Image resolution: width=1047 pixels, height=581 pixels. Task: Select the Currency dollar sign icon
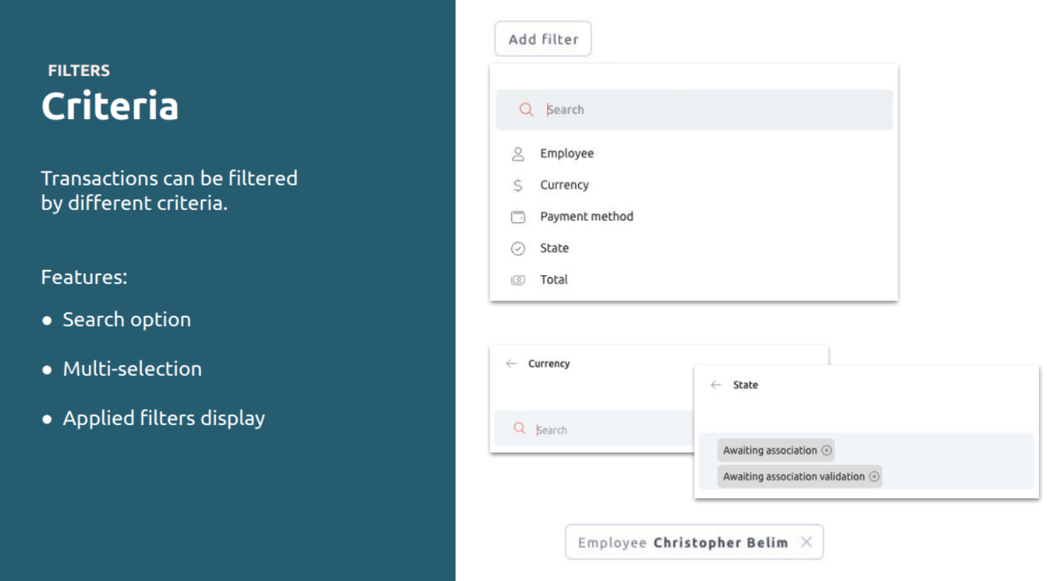point(518,185)
